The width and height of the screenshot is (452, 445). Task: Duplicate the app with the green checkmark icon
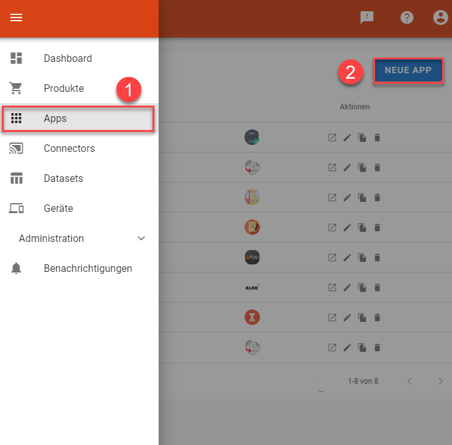click(362, 137)
